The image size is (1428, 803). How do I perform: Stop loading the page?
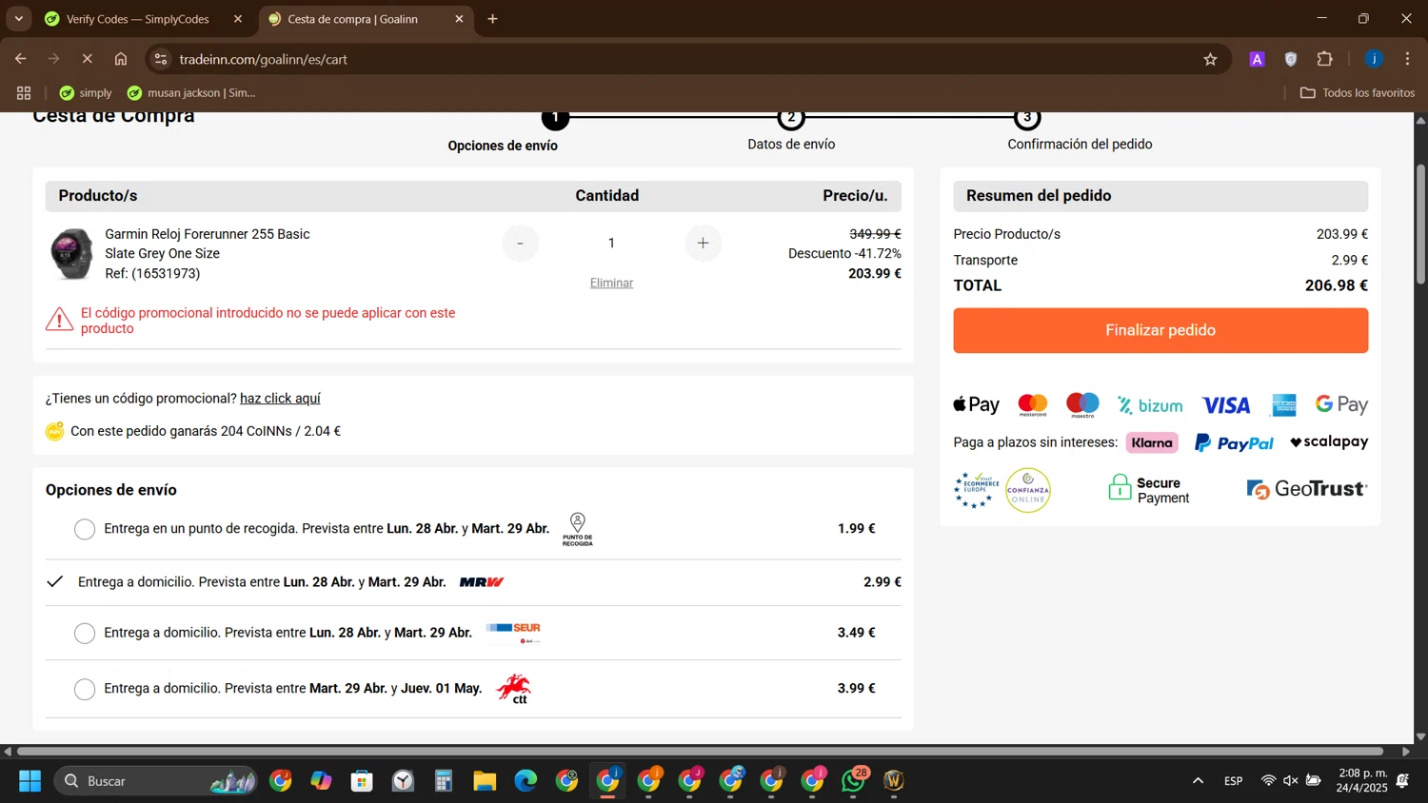[x=87, y=59]
